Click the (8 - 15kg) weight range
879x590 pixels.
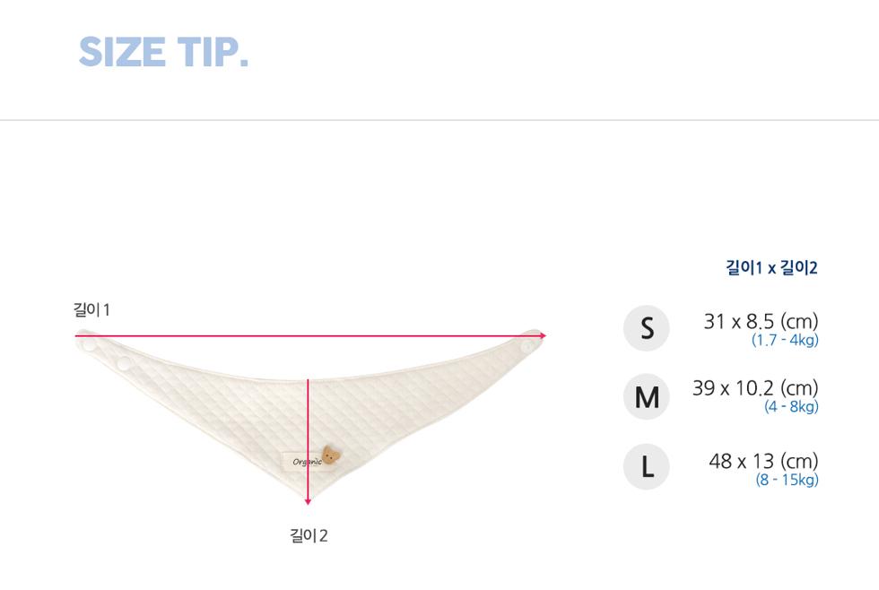tap(788, 481)
